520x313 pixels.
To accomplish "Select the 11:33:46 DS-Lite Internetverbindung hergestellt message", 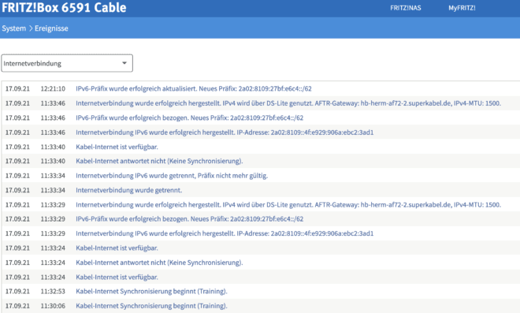I will [x=288, y=103].
